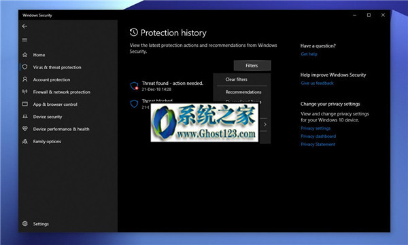Open the Privacy settings link
The width and height of the screenshot is (408, 245).
pyautogui.click(x=316, y=128)
